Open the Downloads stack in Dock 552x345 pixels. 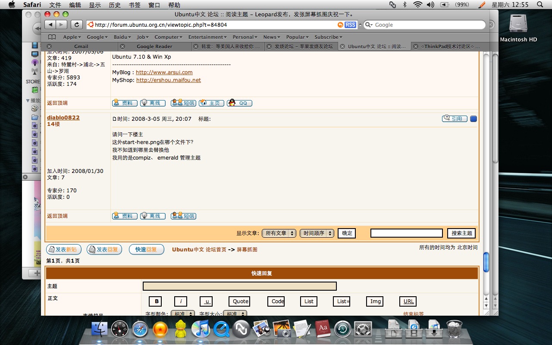click(x=434, y=329)
